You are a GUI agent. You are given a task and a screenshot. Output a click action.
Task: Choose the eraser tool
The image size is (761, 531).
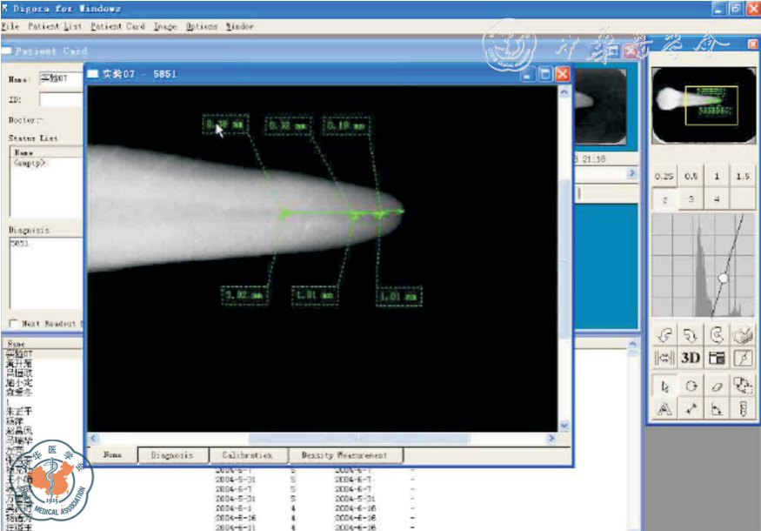click(x=718, y=385)
